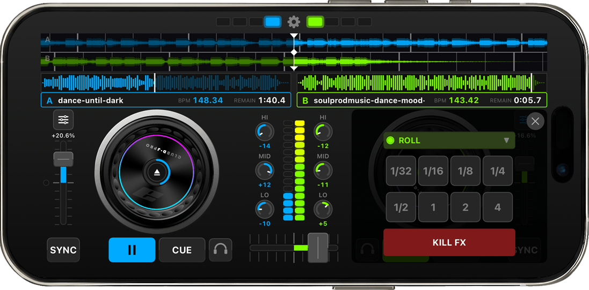The image size is (589, 290).
Task: Click deck A remaining time 1:40.4
Action: [x=272, y=100]
